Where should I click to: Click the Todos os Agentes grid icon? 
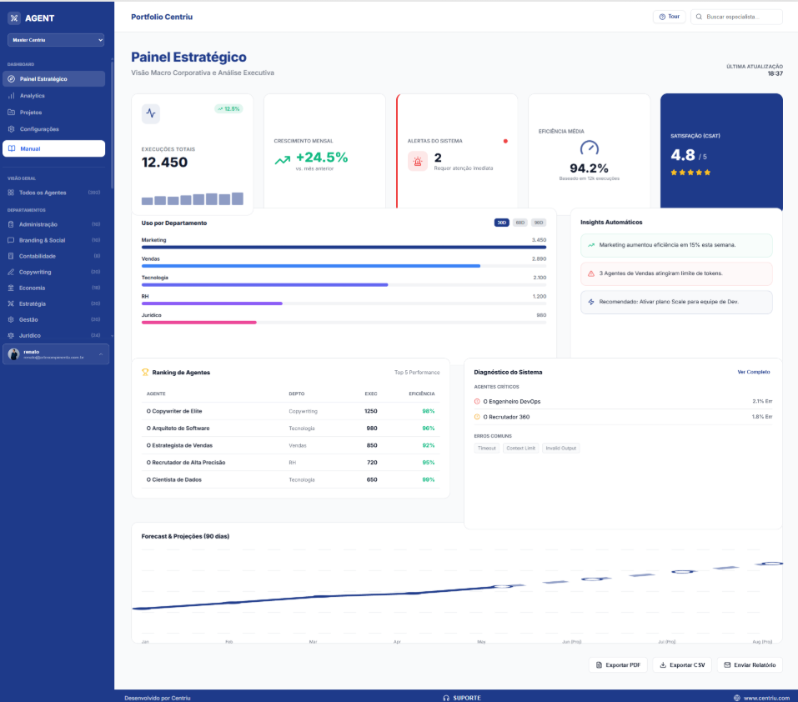coord(11,193)
